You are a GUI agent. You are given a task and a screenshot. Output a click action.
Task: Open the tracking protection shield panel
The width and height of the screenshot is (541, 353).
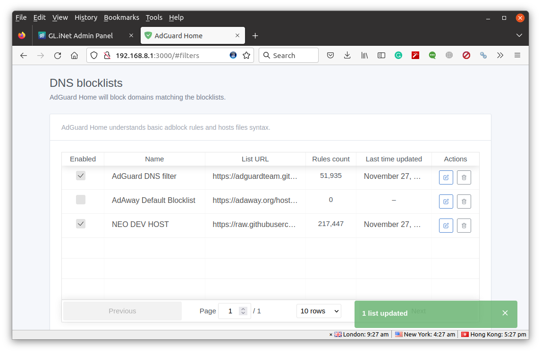pyautogui.click(x=94, y=56)
